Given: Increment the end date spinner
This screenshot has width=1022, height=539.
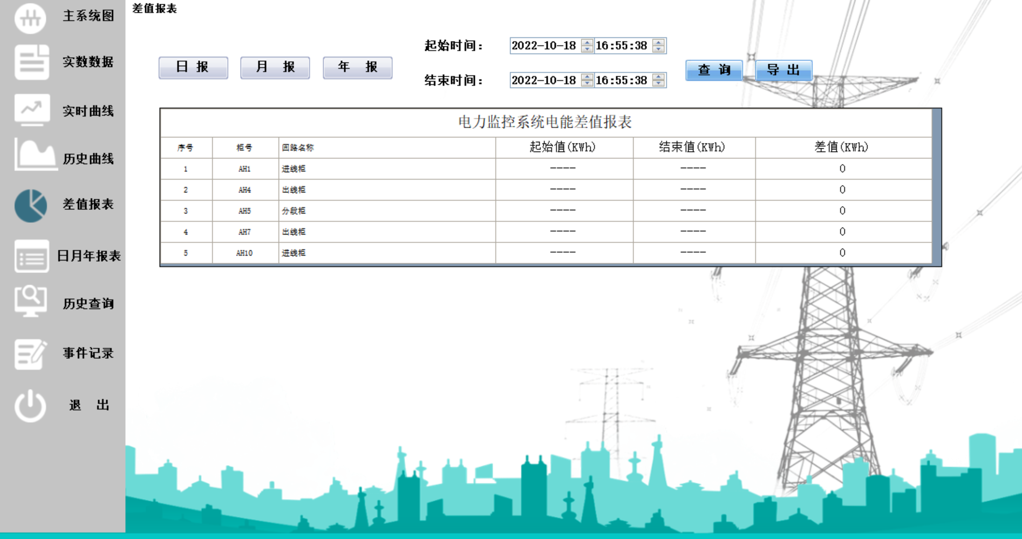Looking at the screenshot, I should (587, 78).
